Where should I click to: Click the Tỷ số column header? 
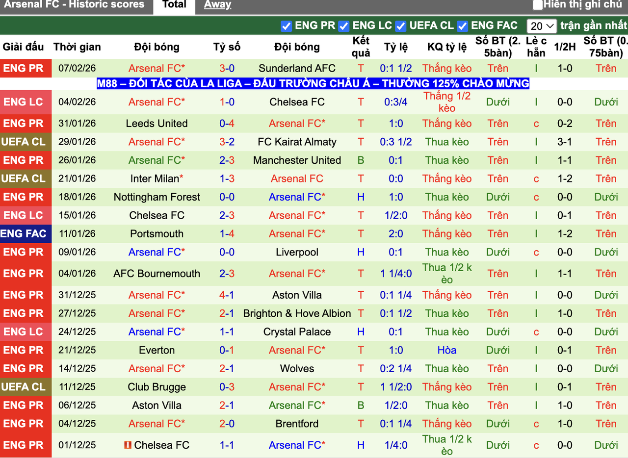[x=227, y=47]
